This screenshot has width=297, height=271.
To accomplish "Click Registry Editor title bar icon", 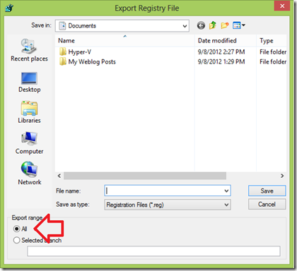I will [x=9, y=8].
